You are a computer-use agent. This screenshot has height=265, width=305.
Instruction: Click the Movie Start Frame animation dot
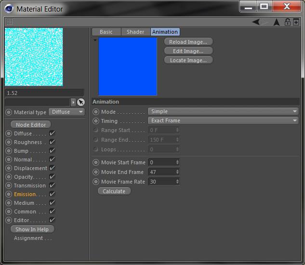[96, 162]
